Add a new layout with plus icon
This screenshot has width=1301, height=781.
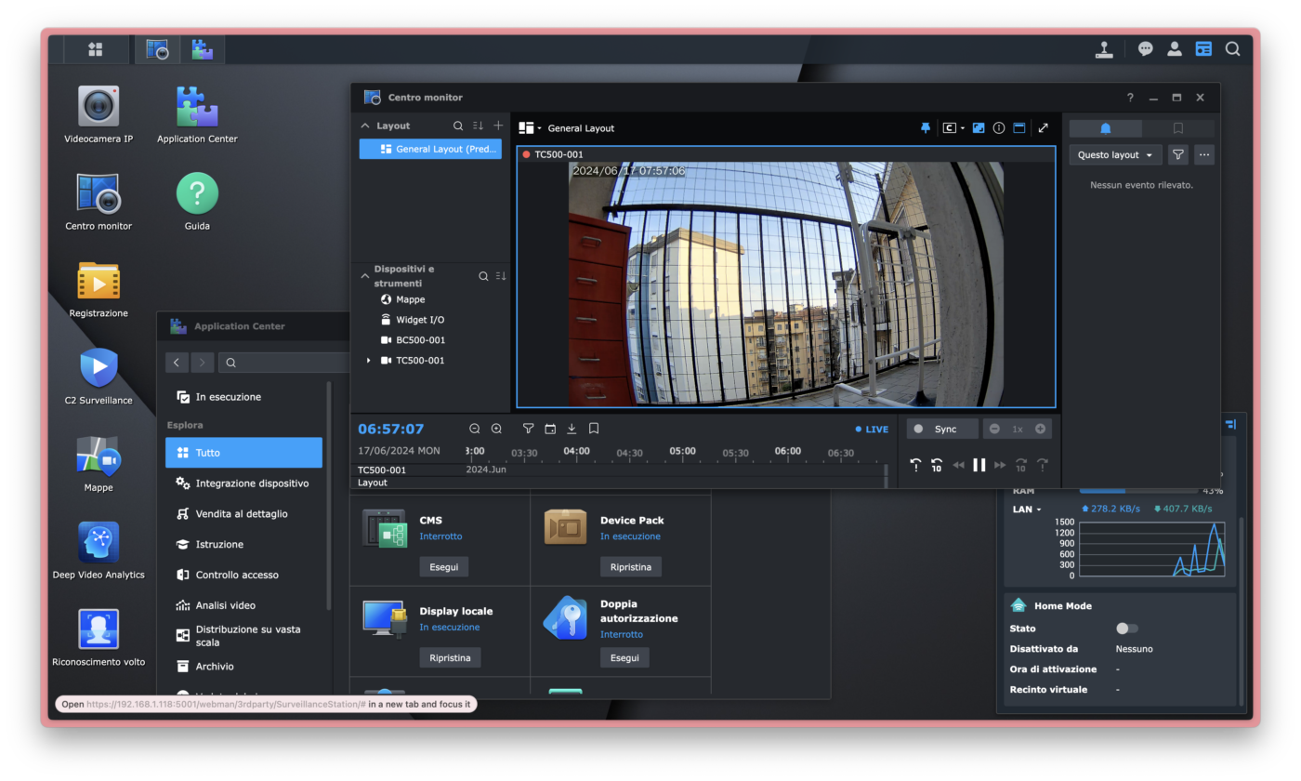point(499,126)
